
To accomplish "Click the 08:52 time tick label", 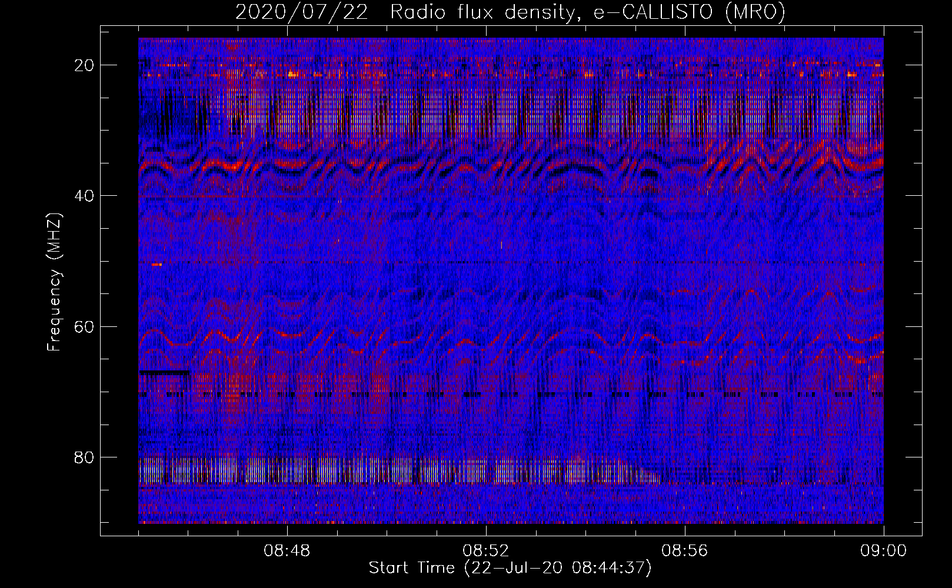I will pos(486,551).
